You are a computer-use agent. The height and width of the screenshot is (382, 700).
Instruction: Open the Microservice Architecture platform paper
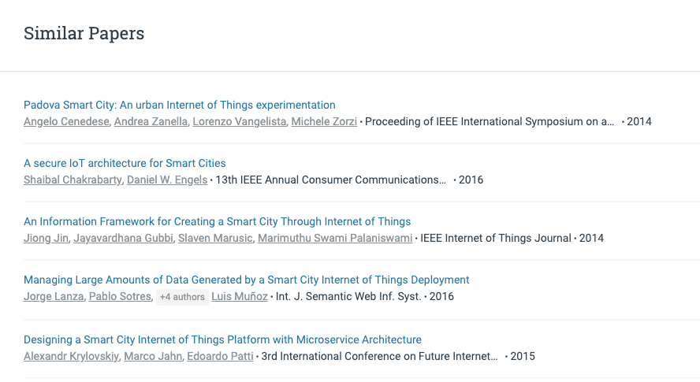click(222, 339)
